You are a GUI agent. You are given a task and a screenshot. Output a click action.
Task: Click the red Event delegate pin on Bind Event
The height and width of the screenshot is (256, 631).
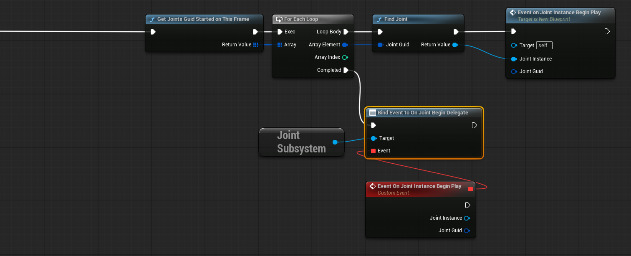(x=373, y=151)
